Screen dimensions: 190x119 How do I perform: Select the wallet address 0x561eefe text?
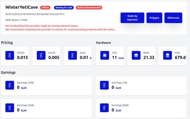tap(35, 14)
